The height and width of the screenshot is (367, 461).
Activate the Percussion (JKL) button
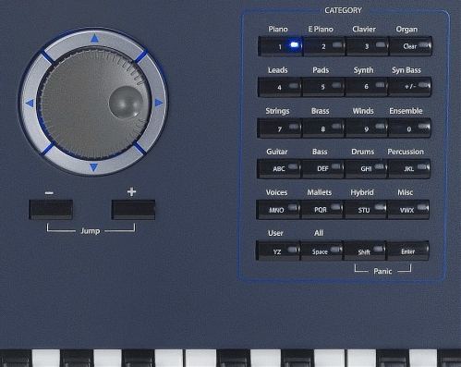[x=409, y=169]
